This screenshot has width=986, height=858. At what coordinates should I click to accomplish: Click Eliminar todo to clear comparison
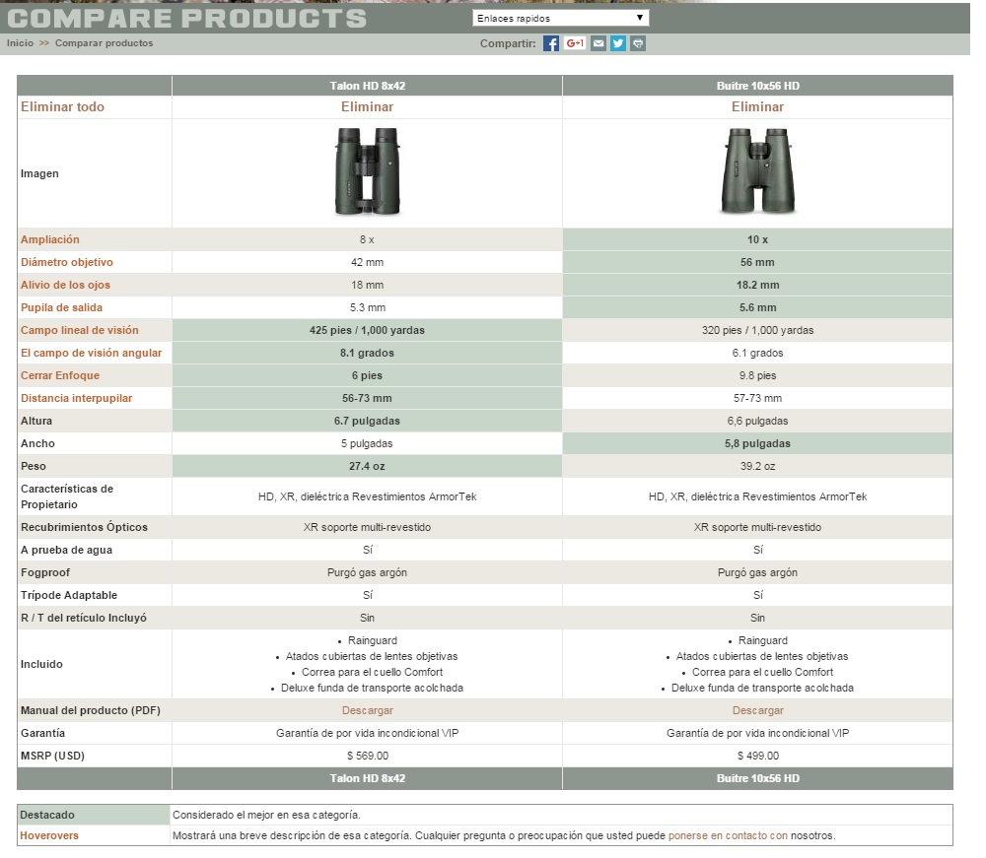tap(62, 107)
